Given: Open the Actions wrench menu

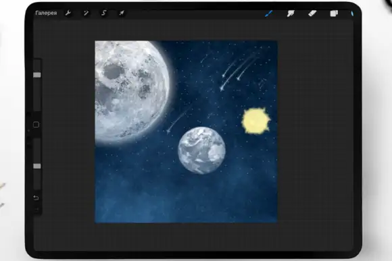Looking at the screenshot, I should 68,13.
